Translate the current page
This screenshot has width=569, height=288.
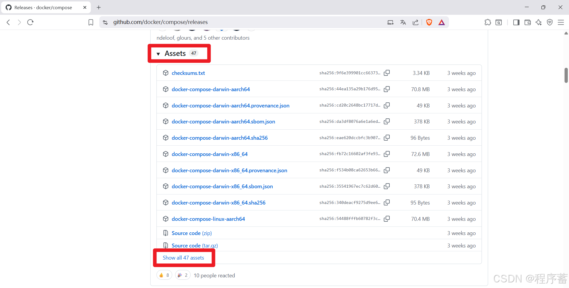[403, 22]
